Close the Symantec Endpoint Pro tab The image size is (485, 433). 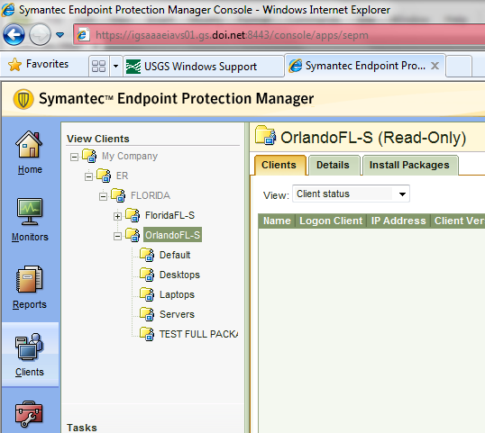[x=435, y=66]
